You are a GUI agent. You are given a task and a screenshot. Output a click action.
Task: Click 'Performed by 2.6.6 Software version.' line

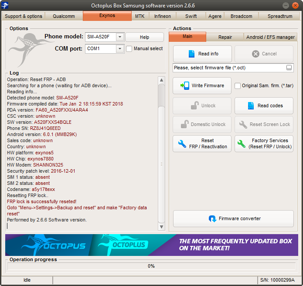(x=47, y=220)
